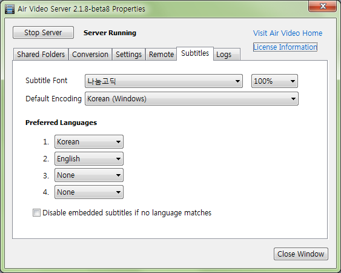Switch to the Shared Folders tab
This screenshot has height=273, width=341.
[x=41, y=54]
